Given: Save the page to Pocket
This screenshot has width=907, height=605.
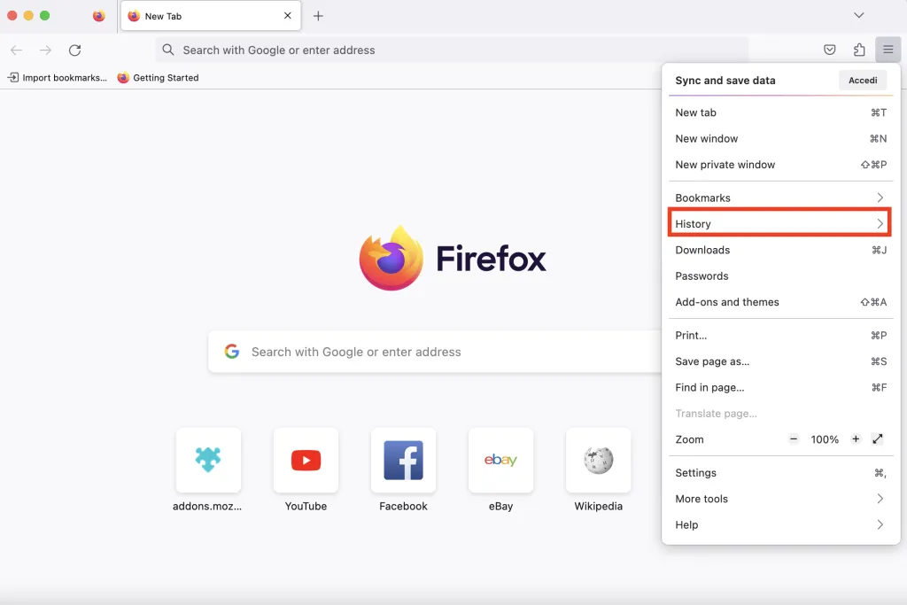Looking at the screenshot, I should (830, 50).
